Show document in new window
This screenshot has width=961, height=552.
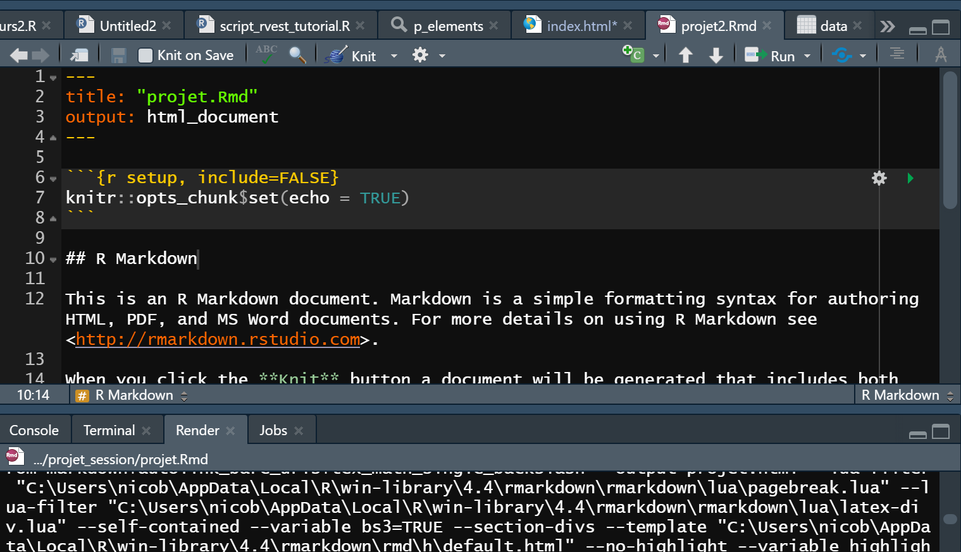tap(79, 56)
